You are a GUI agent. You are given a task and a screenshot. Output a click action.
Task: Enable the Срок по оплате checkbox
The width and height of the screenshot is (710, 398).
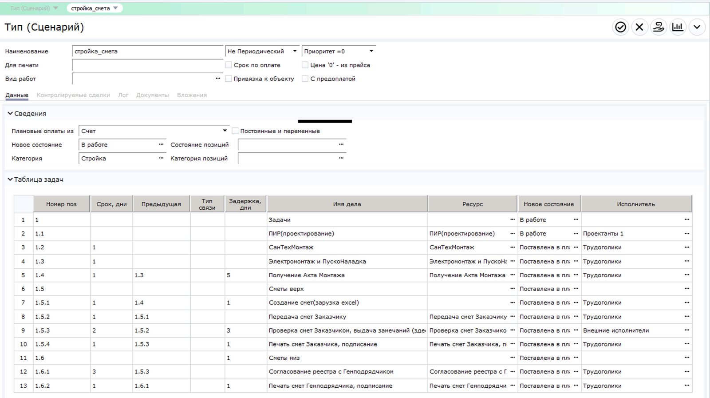point(229,65)
